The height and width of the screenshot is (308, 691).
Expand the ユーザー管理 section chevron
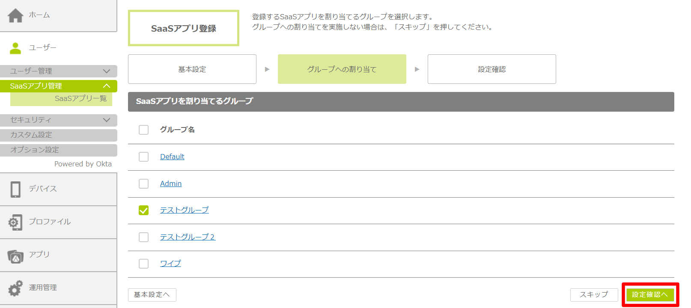point(107,71)
